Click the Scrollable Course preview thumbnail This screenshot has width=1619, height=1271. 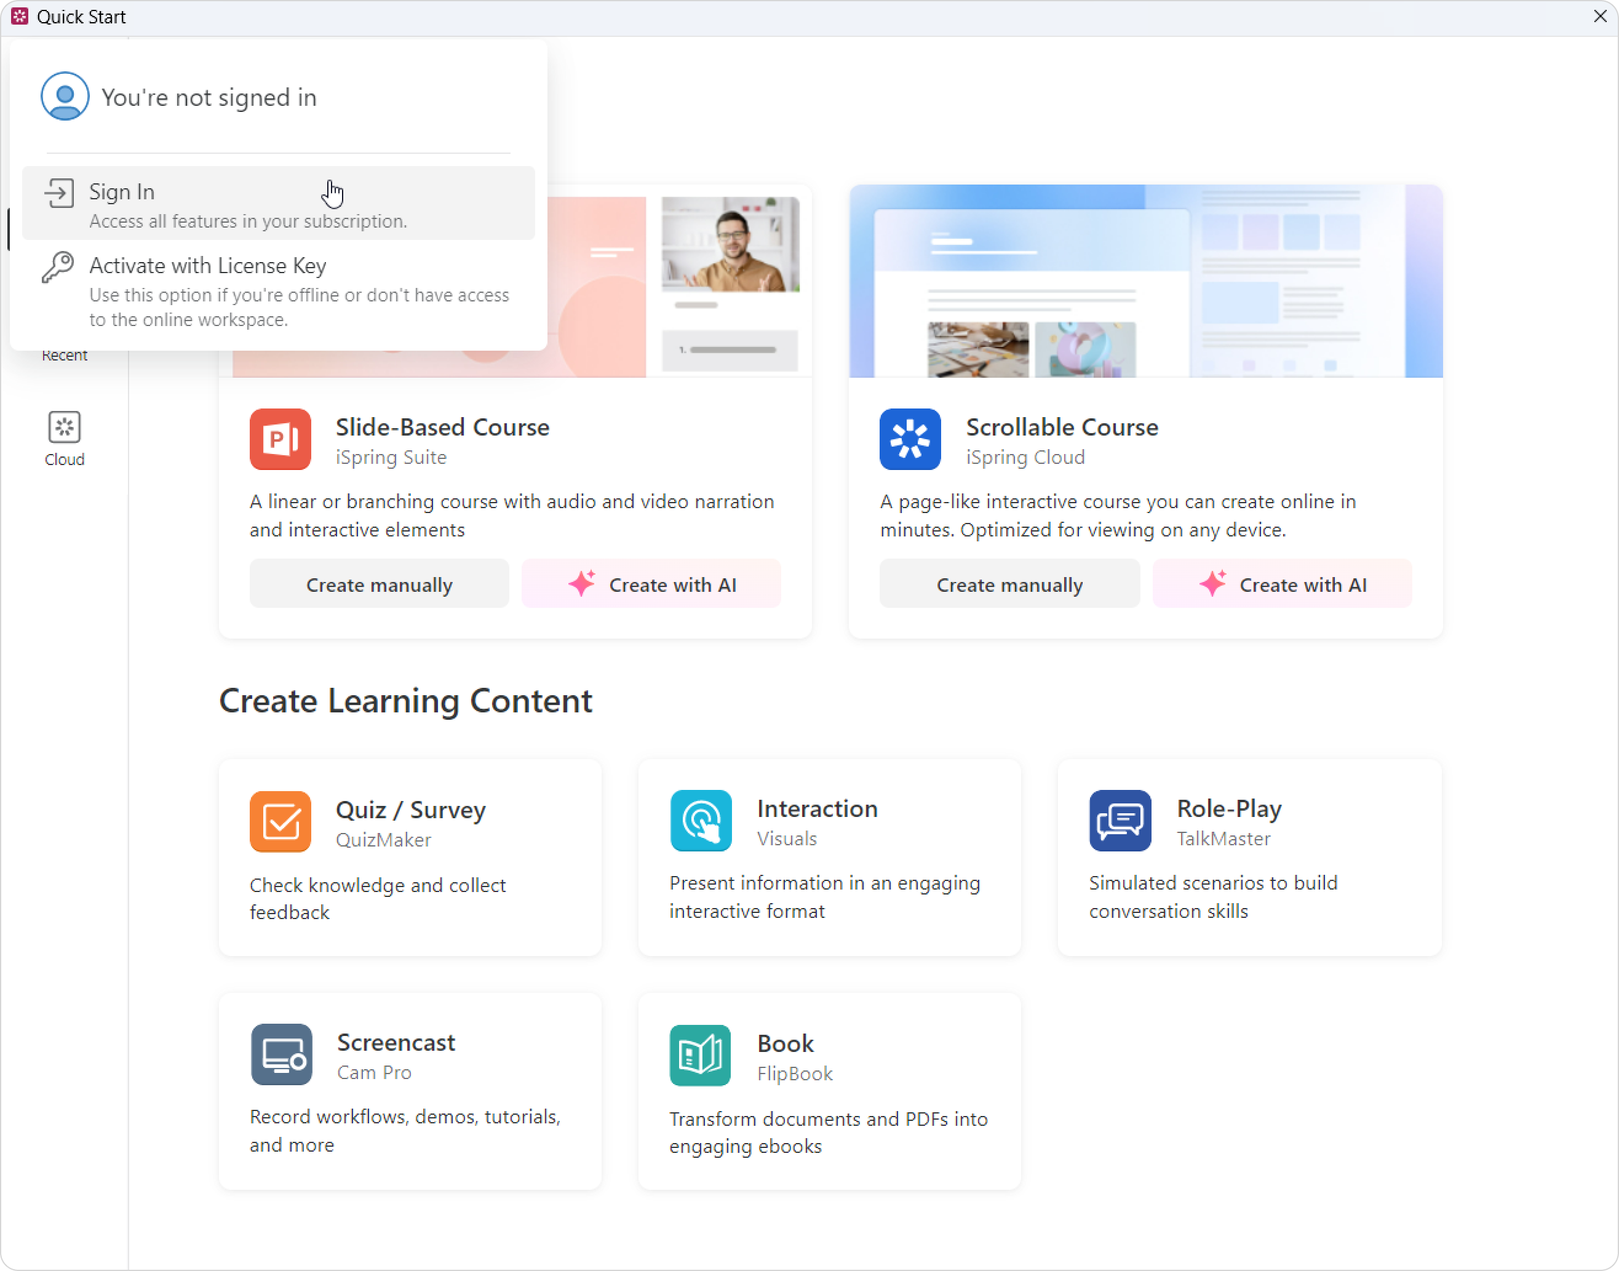click(1146, 281)
